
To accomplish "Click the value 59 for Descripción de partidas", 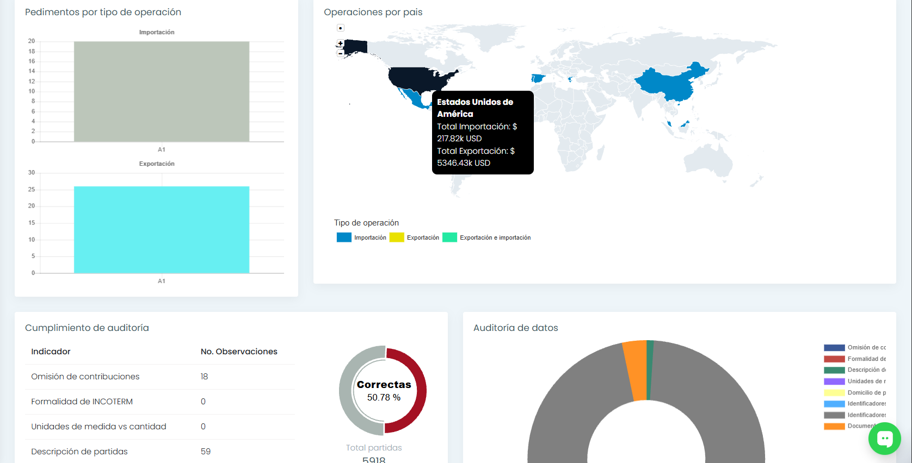I will coord(205,452).
